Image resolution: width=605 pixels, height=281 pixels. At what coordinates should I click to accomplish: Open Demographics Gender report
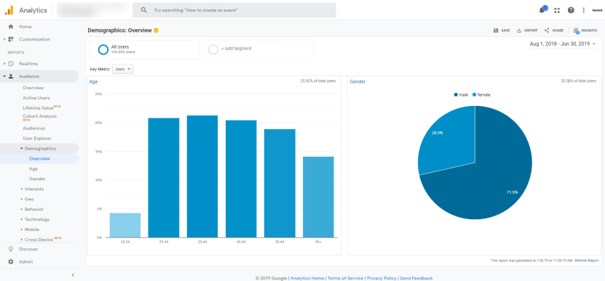[37, 179]
